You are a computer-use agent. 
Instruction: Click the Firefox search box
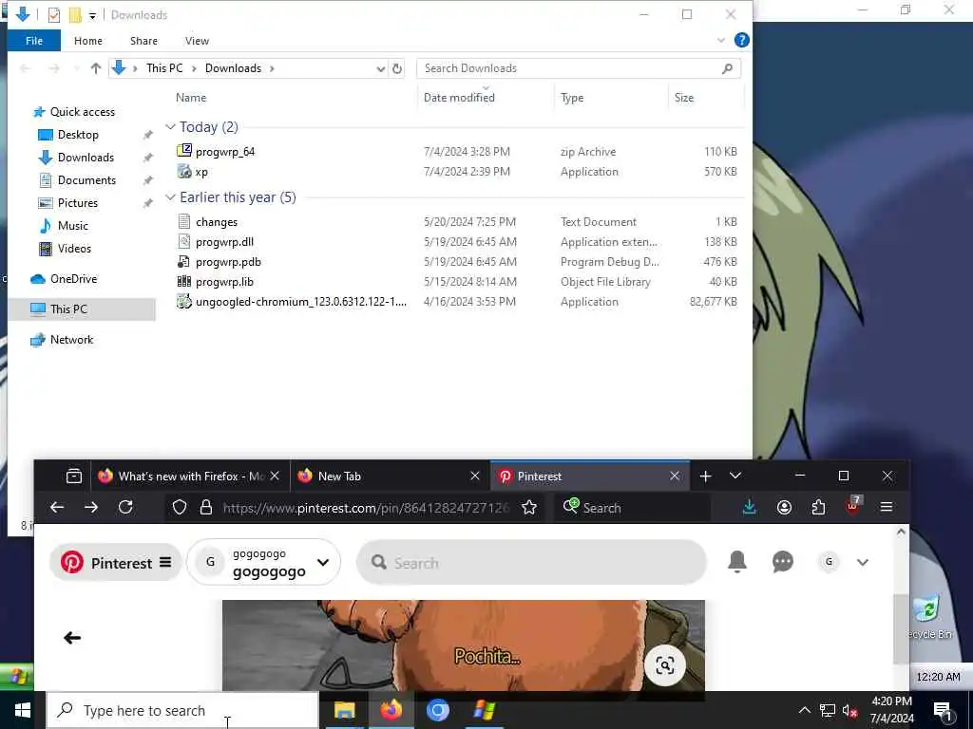point(633,508)
